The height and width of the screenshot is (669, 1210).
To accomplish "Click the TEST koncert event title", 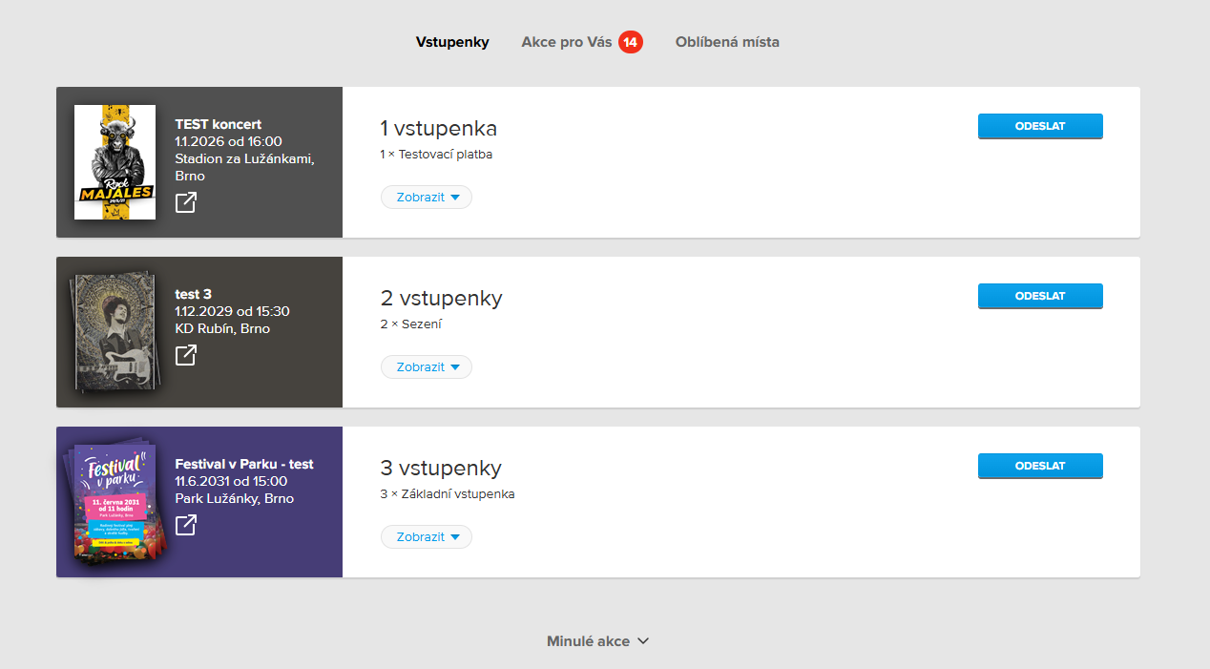I will (x=219, y=124).
